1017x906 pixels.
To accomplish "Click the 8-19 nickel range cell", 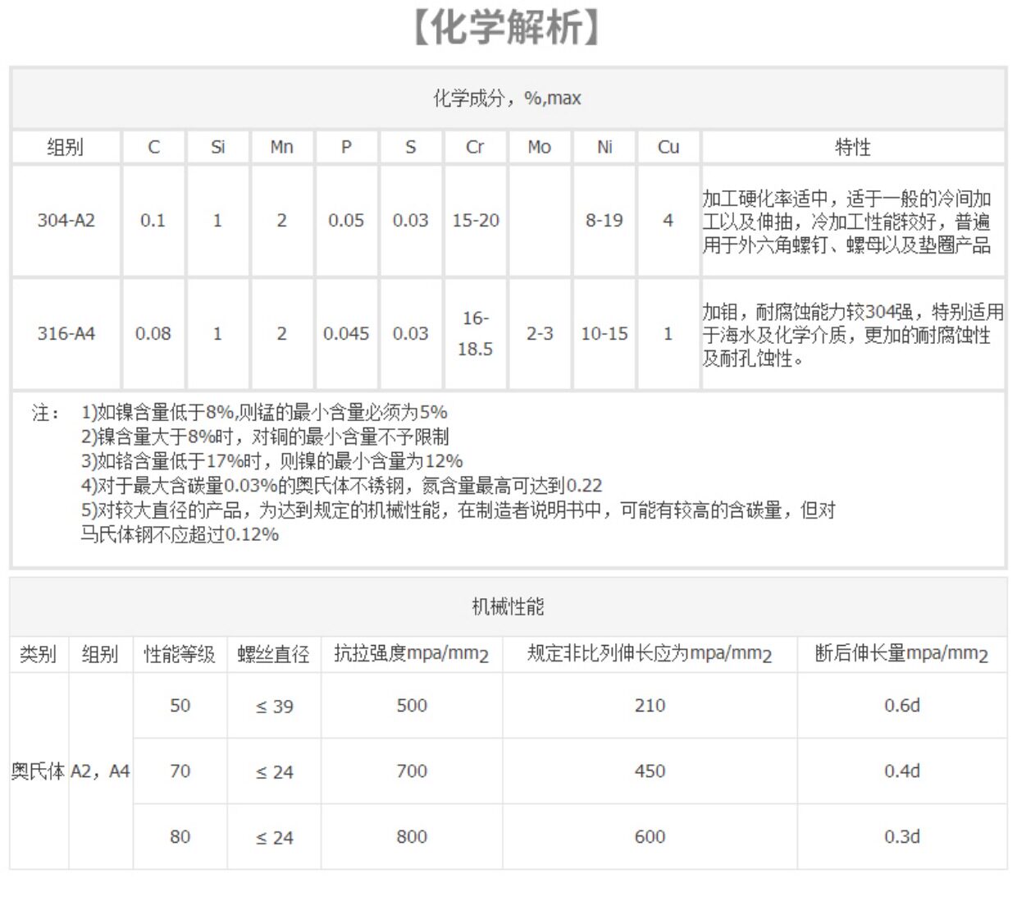I will point(604,221).
